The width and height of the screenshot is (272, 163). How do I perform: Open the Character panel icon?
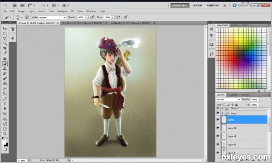pyautogui.click(x=211, y=29)
